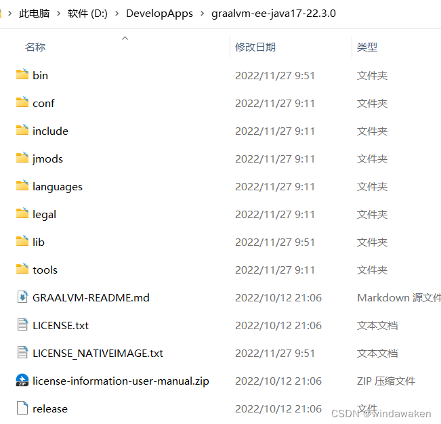Screen dimensions: 441x424
Task: Click 文件夹 type in tools row
Action: click(372, 270)
